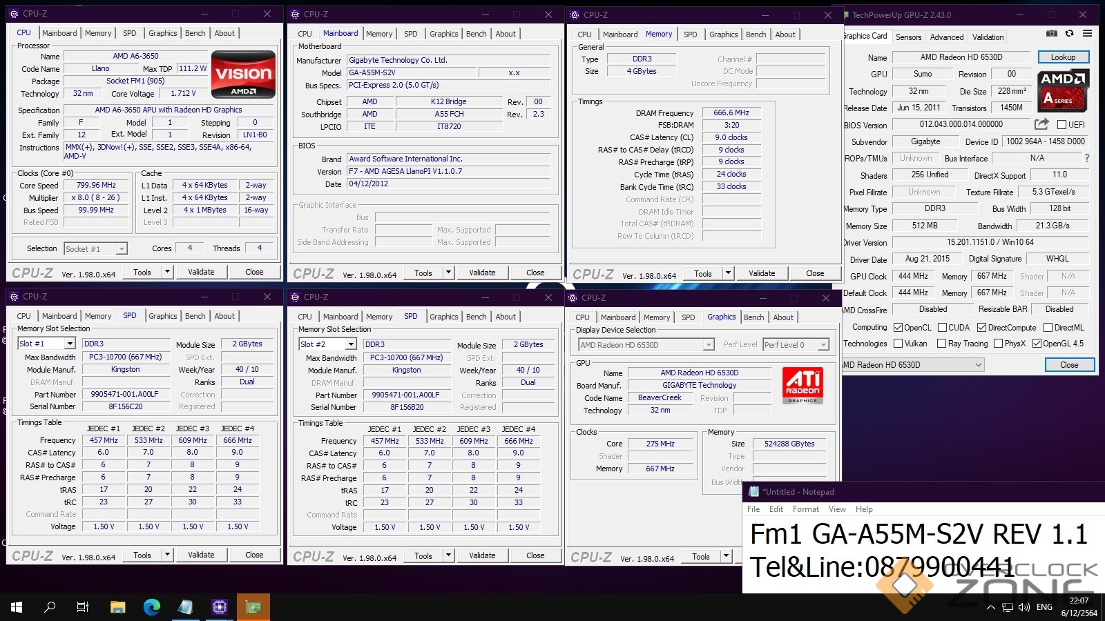This screenshot has height=621, width=1105.
Task: Open the About tab in the Motherboard window
Action: [x=506, y=34]
